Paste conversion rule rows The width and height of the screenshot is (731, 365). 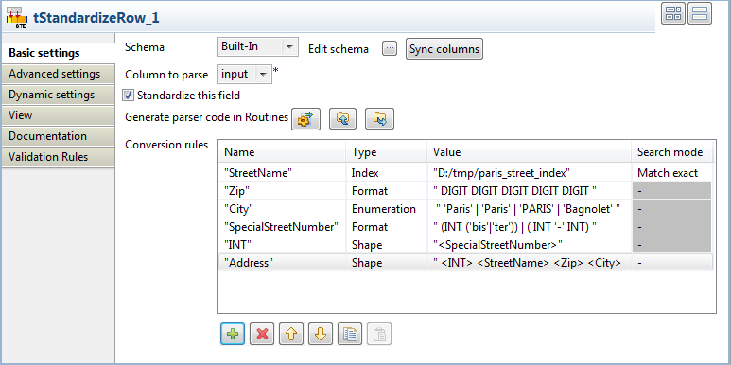pos(379,334)
